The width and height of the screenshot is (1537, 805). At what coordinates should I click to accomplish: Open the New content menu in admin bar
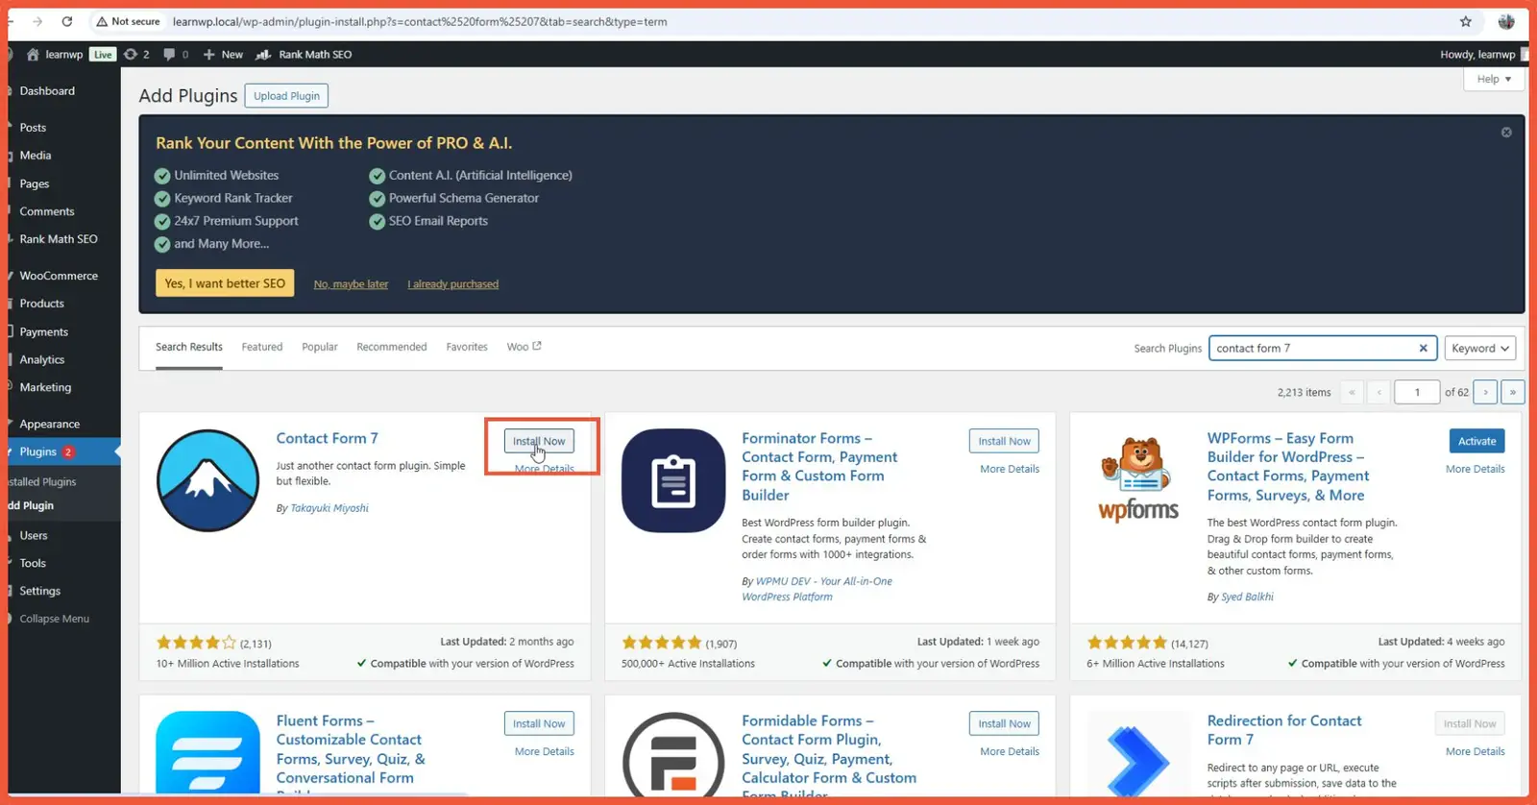tap(223, 55)
